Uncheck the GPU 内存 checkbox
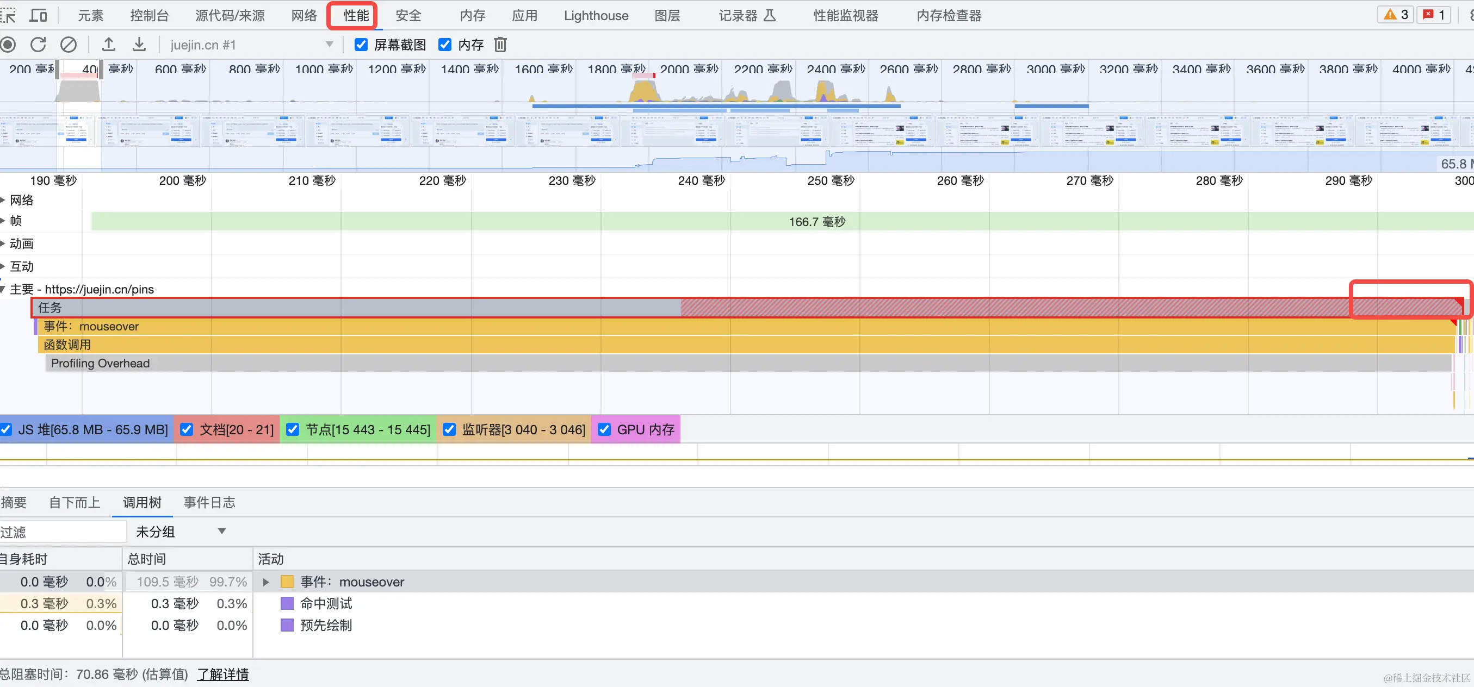The height and width of the screenshot is (687, 1474). tap(604, 429)
